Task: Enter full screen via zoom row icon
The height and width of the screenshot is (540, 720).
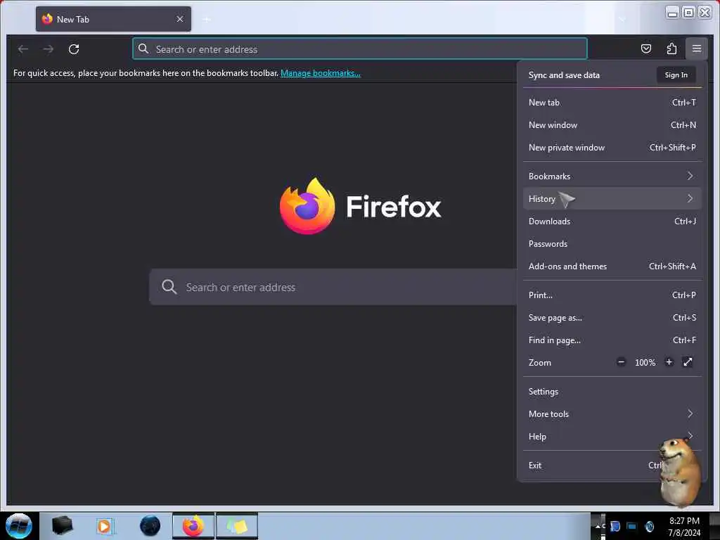Action: pos(688,362)
